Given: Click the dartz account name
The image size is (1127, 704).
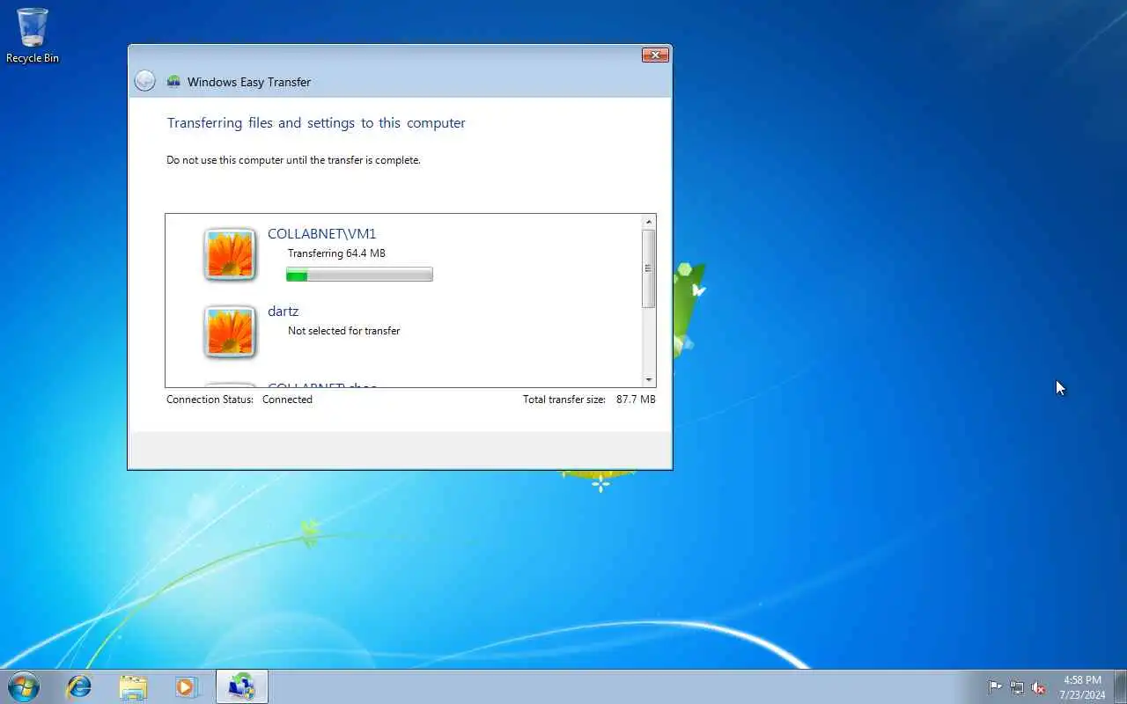Looking at the screenshot, I should (x=283, y=312).
